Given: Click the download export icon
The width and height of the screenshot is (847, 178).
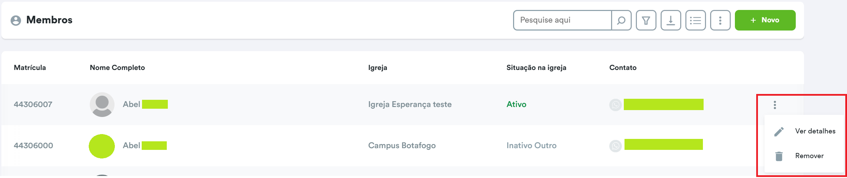Looking at the screenshot, I should pos(671,21).
